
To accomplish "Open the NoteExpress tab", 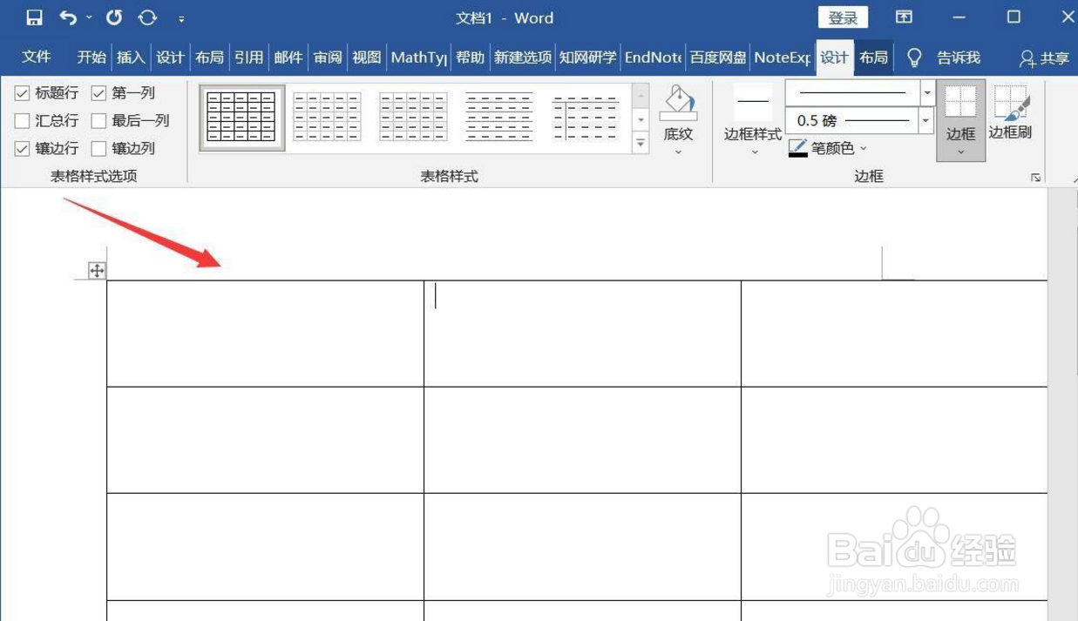I will point(782,57).
